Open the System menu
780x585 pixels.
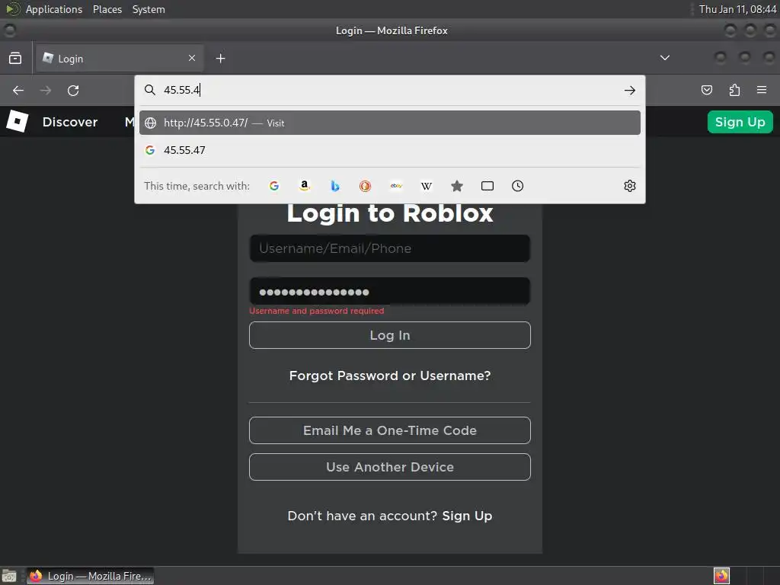point(149,9)
